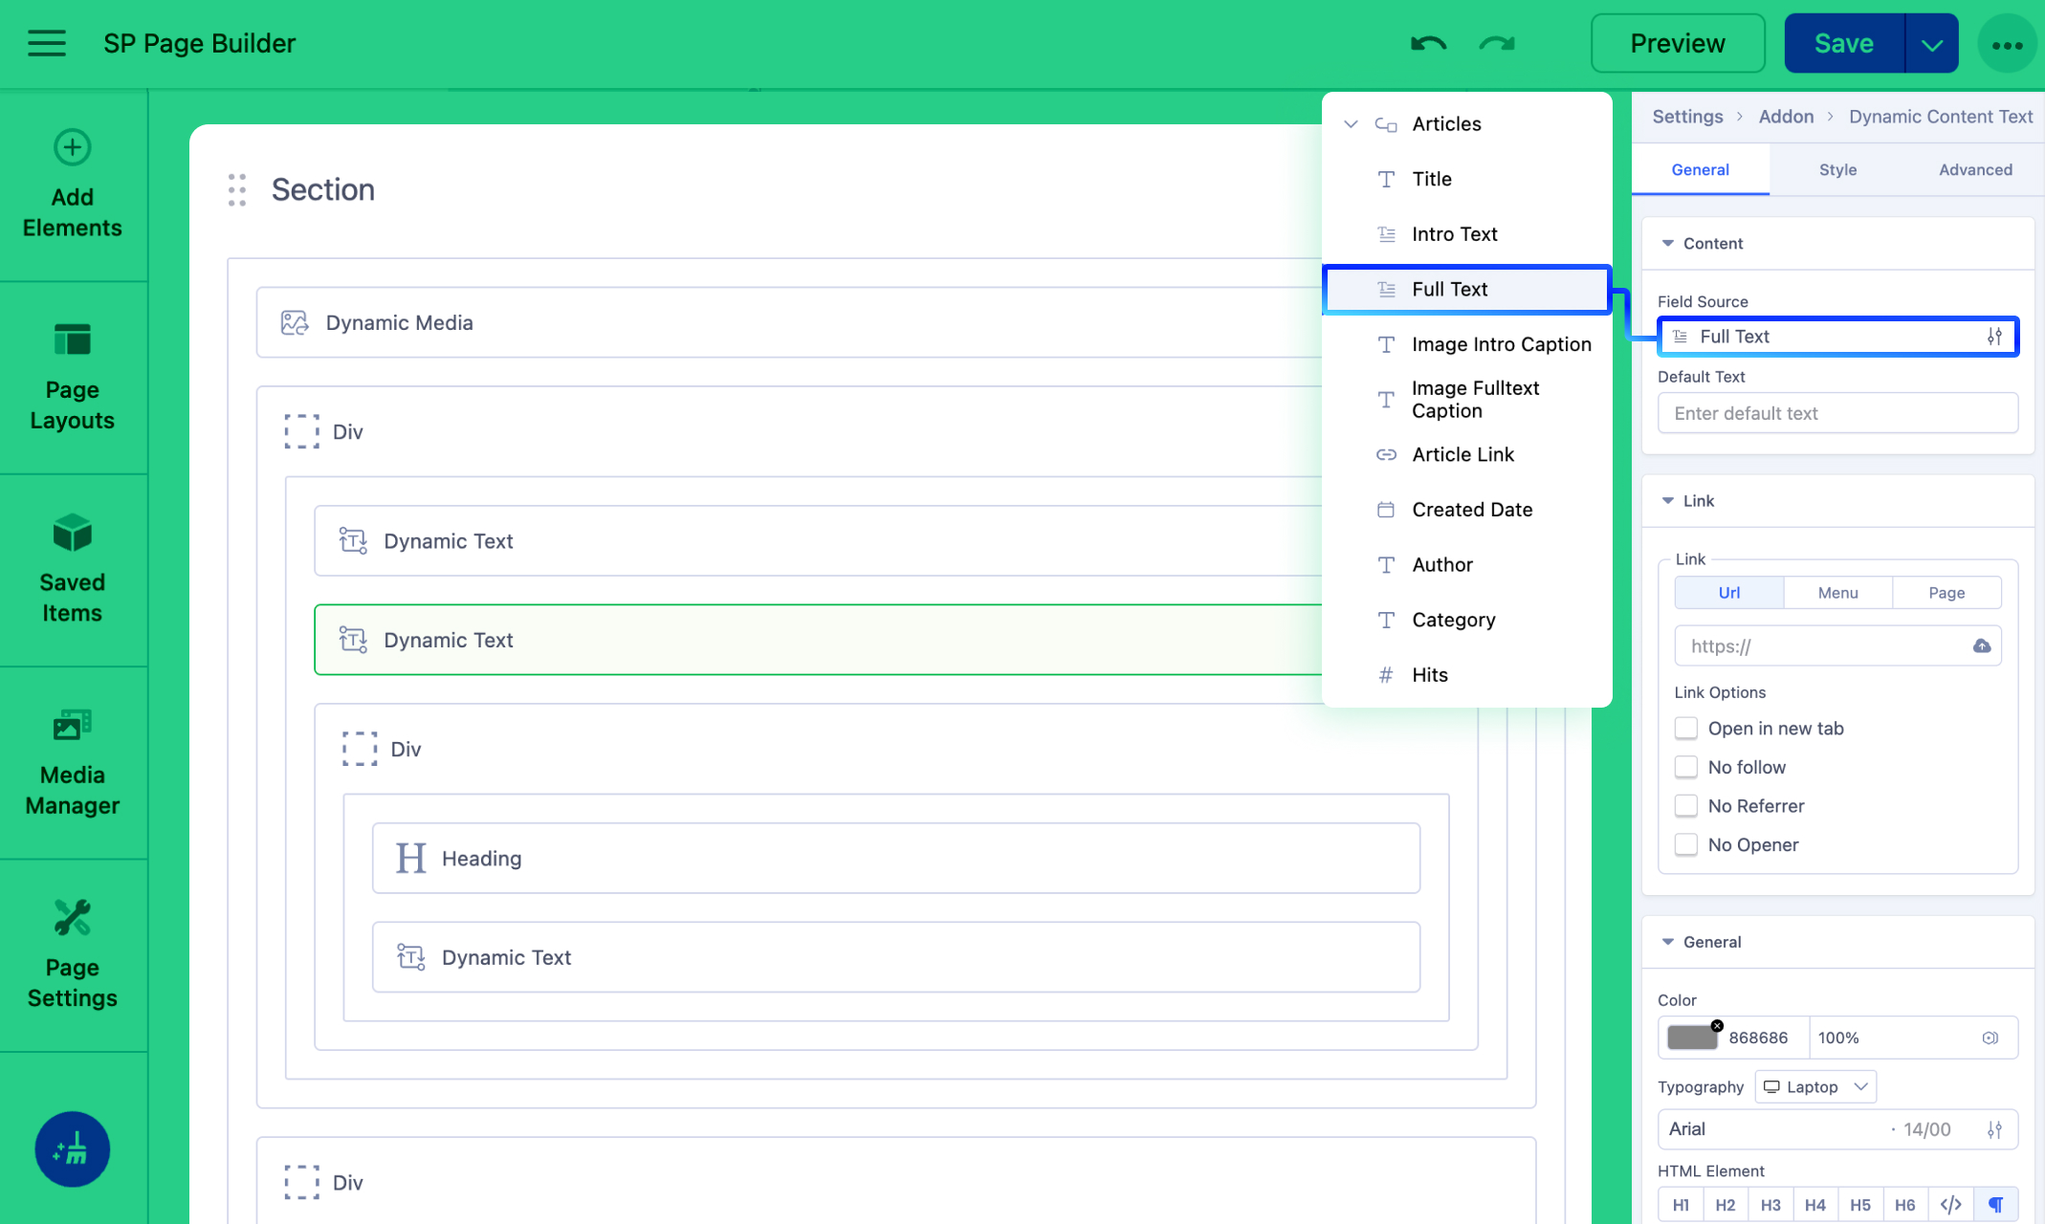Click the redo arrow icon

(1497, 44)
